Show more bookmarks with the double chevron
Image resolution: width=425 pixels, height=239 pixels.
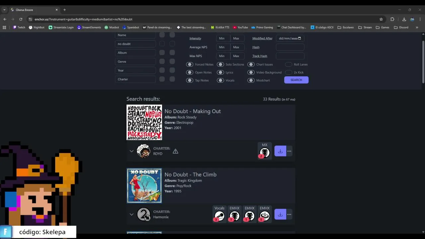click(417, 27)
